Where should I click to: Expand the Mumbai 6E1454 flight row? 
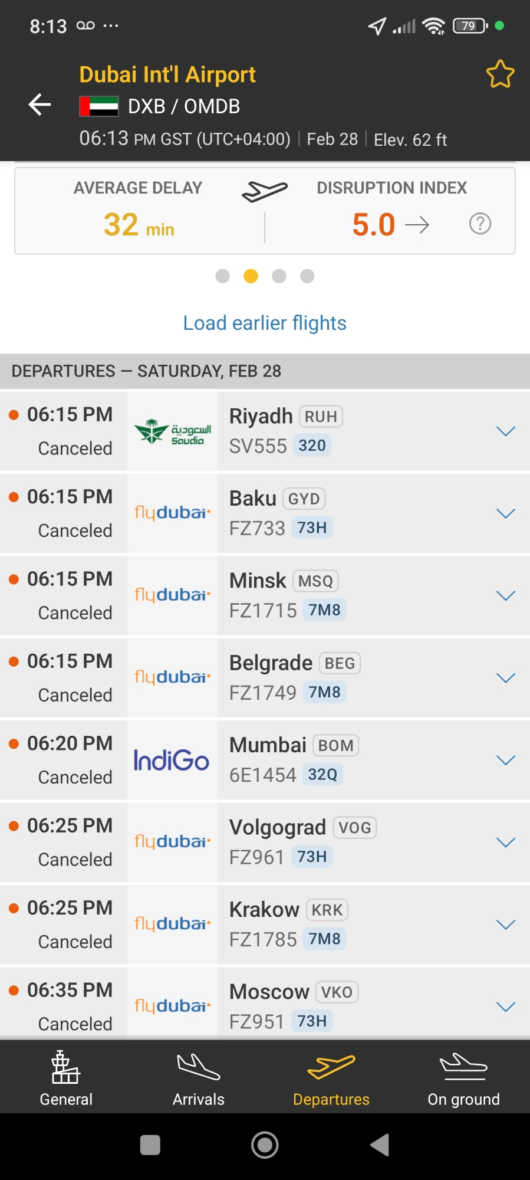(x=506, y=760)
